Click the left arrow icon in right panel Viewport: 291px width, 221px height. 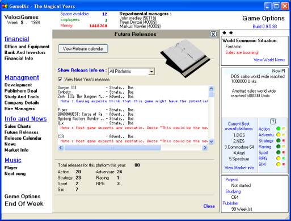coord(224,33)
